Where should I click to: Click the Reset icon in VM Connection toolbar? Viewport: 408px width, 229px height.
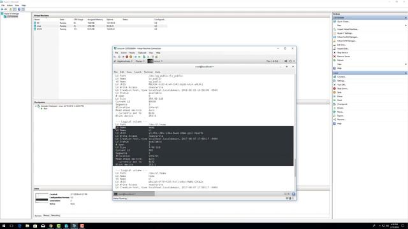pos(140,57)
